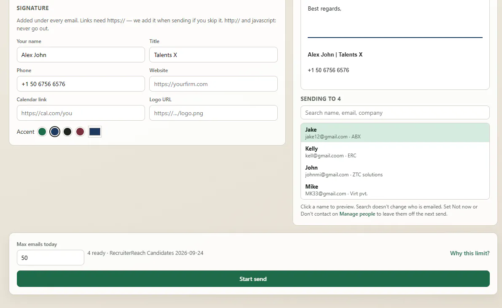Click the Best regards, preview text
The width and height of the screenshot is (502, 308).
pyautogui.click(x=324, y=9)
